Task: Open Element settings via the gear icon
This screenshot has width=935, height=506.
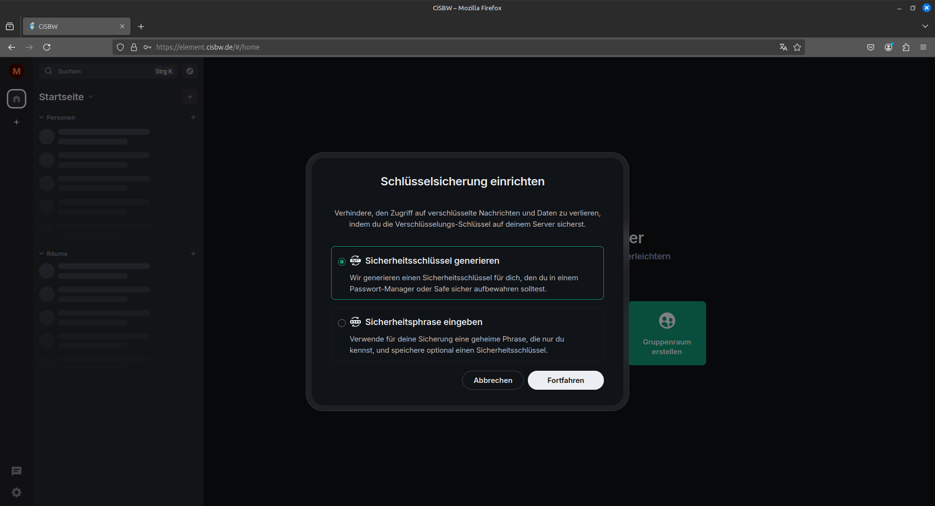Action: [x=16, y=492]
